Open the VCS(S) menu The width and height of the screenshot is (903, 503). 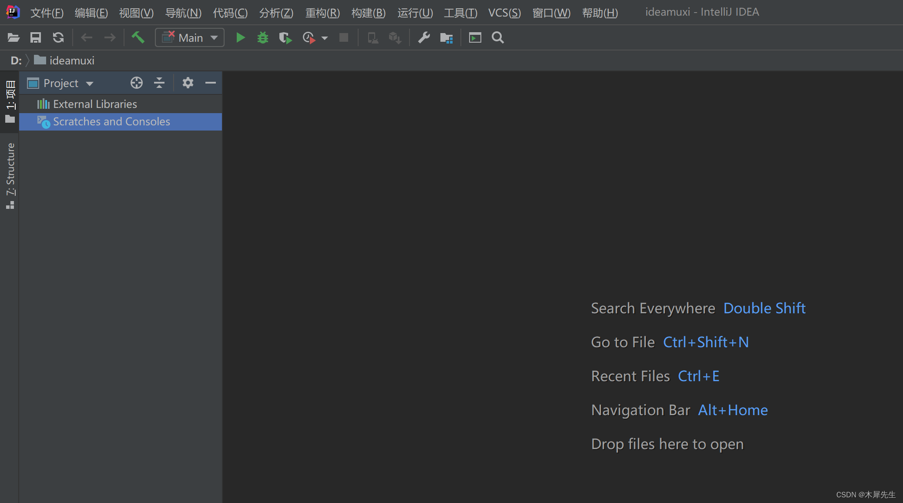coord(504,13)
